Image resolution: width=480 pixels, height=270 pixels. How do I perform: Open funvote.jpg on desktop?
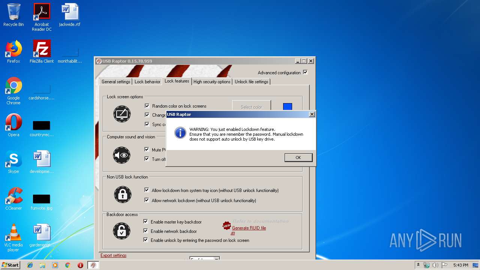coord(42,202)
